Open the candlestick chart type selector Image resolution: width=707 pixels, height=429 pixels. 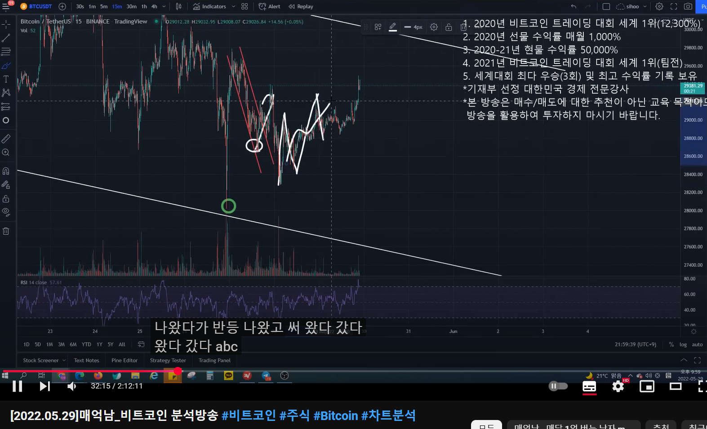(178, 6)
